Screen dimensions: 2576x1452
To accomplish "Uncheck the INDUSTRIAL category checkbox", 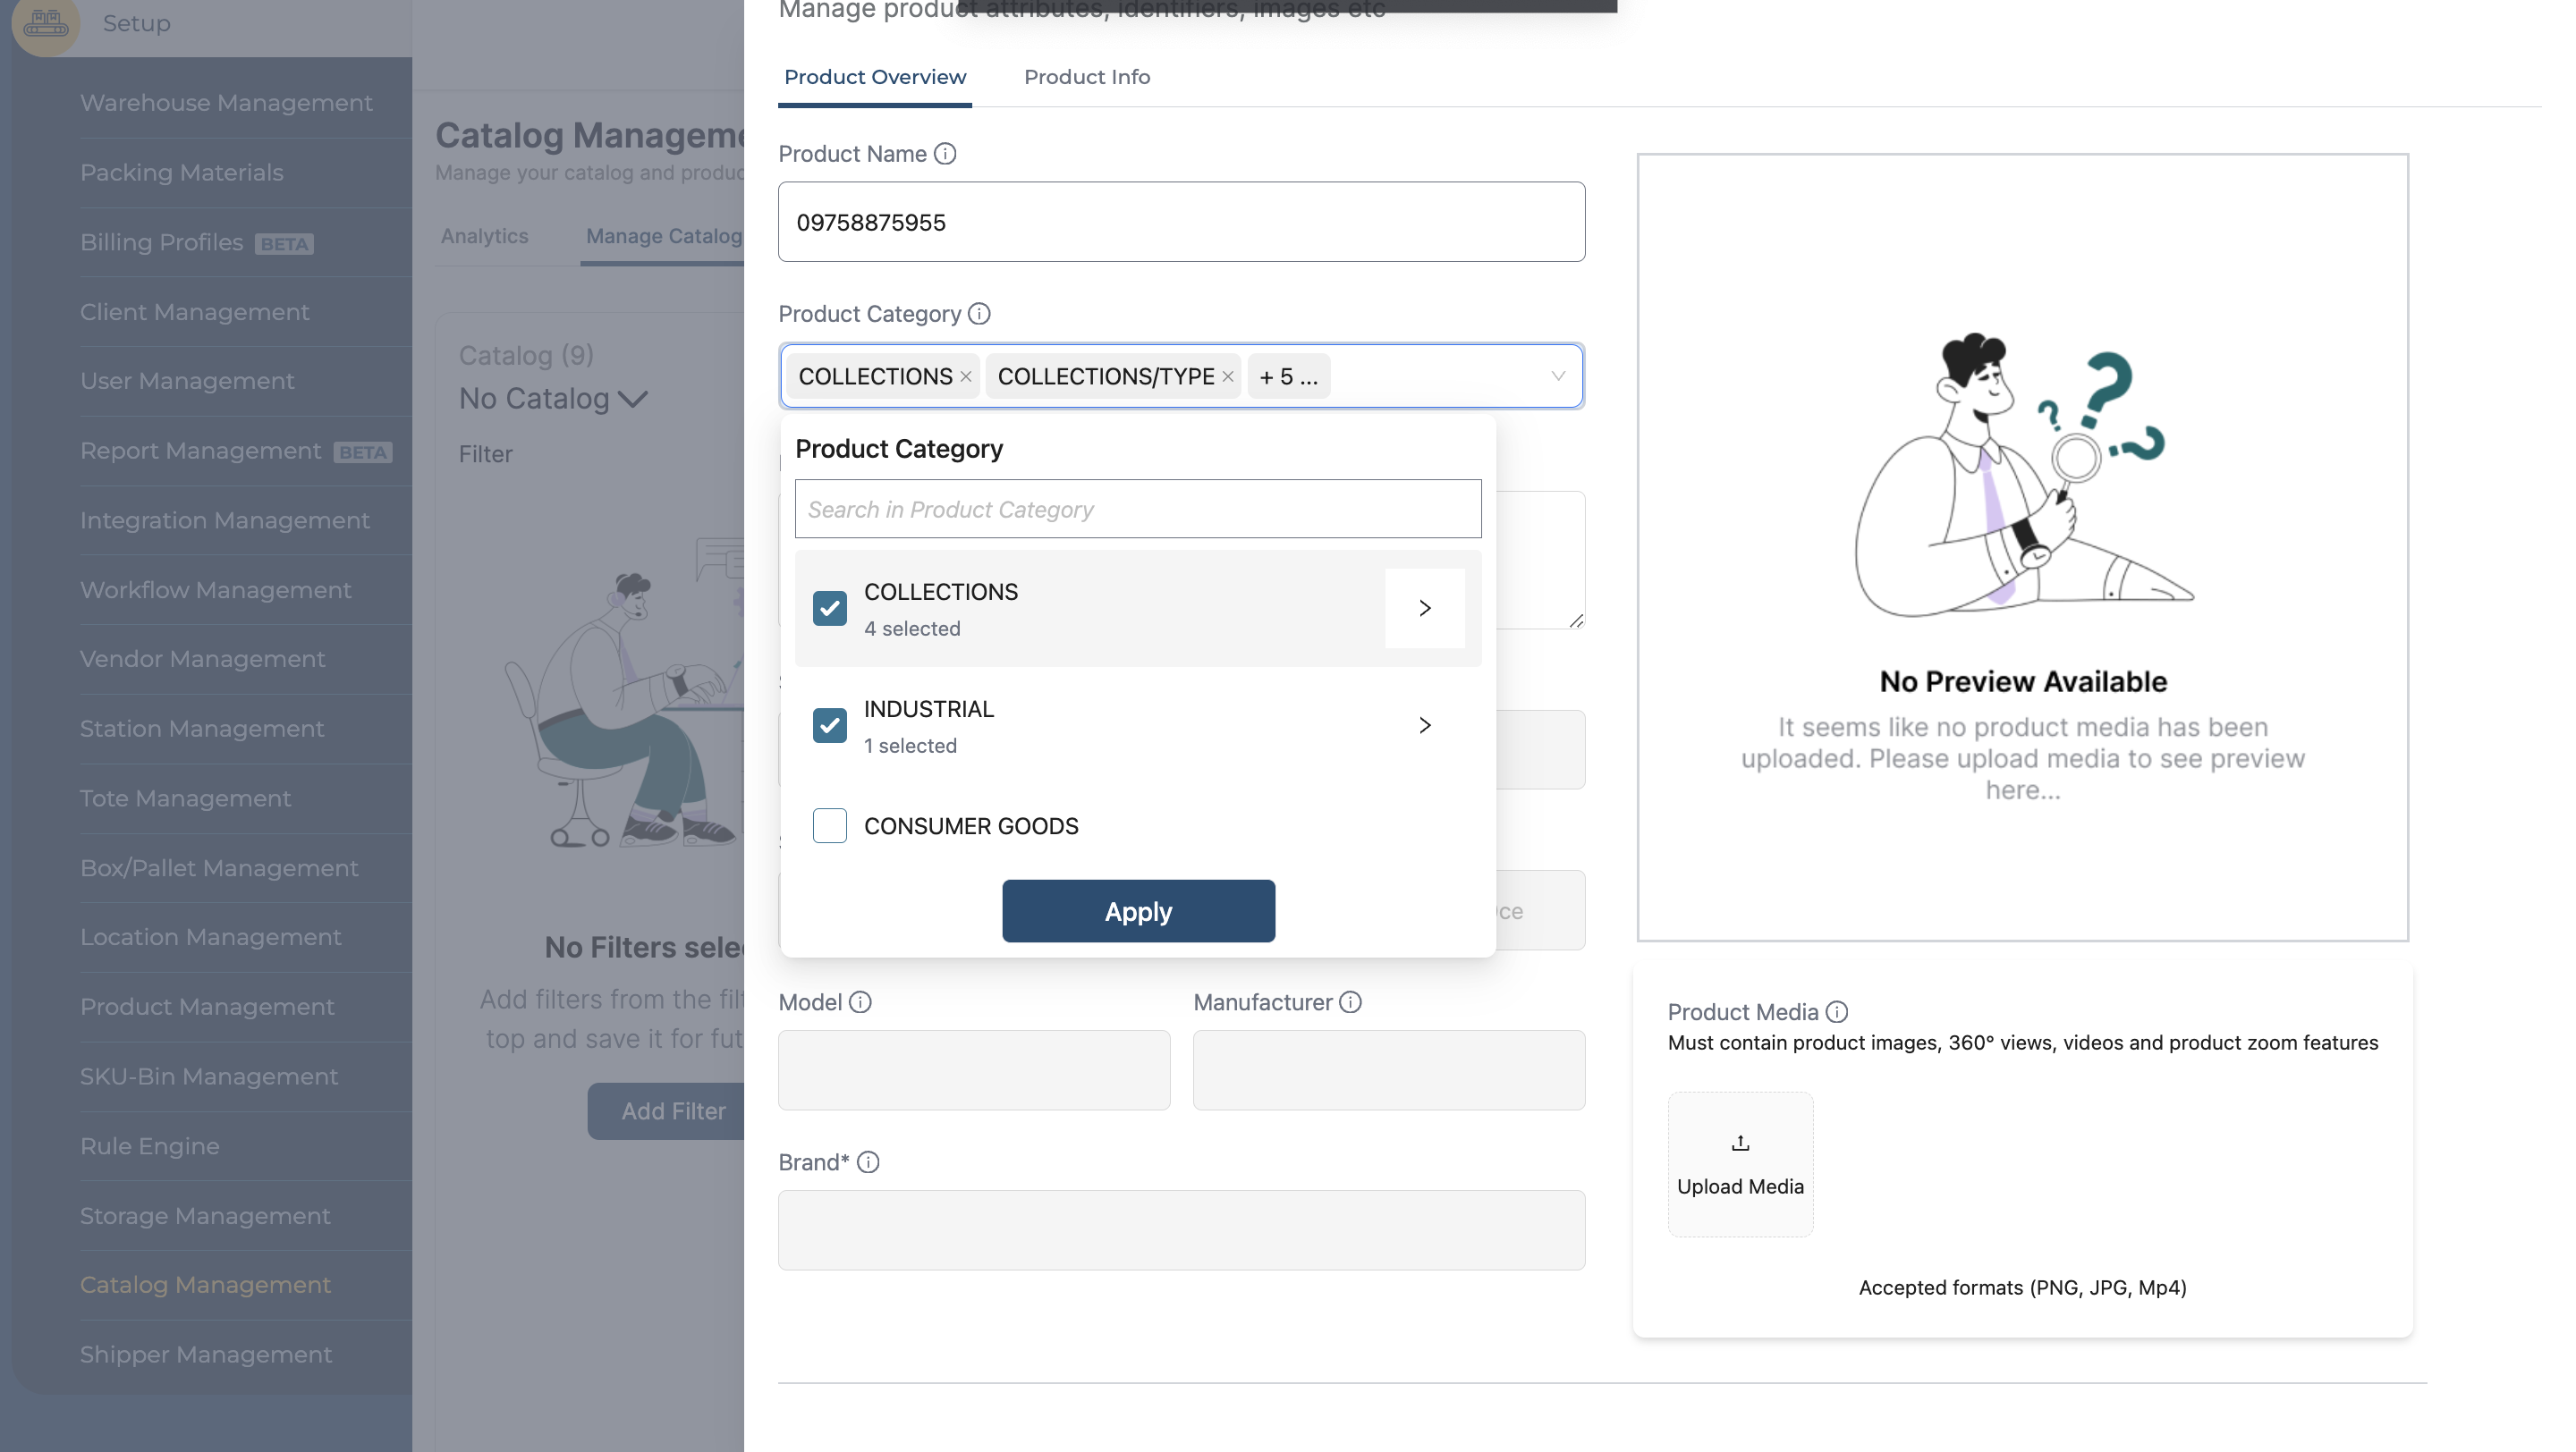I will point(829,725).
